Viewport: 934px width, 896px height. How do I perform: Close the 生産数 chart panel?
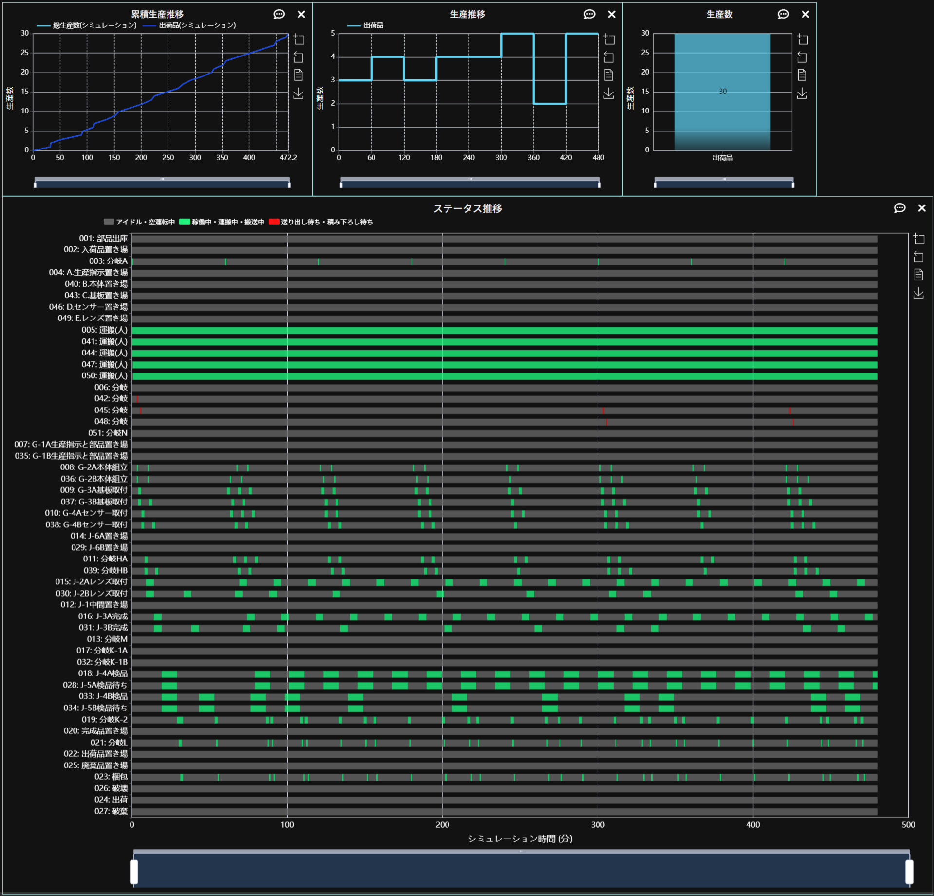point(805,14)
